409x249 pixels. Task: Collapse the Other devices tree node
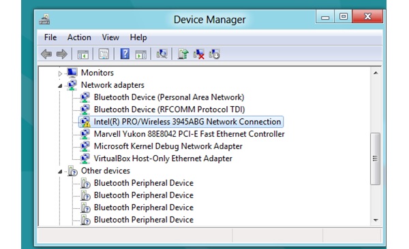point(60,171)
